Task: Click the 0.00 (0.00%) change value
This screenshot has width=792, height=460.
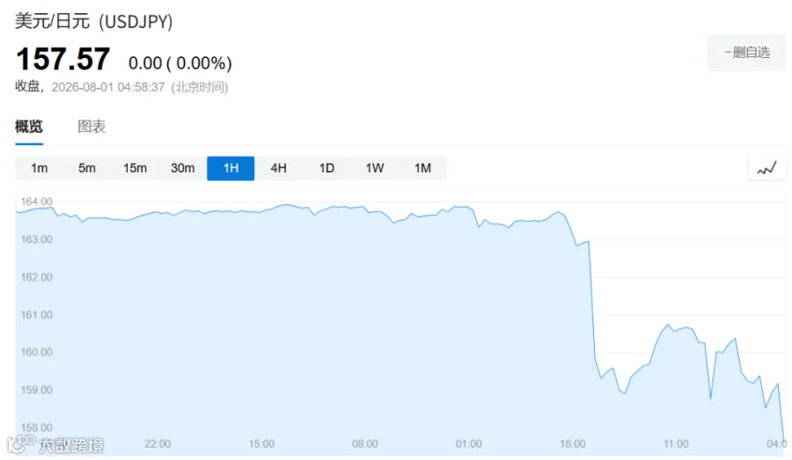Action: coord(180,63)
